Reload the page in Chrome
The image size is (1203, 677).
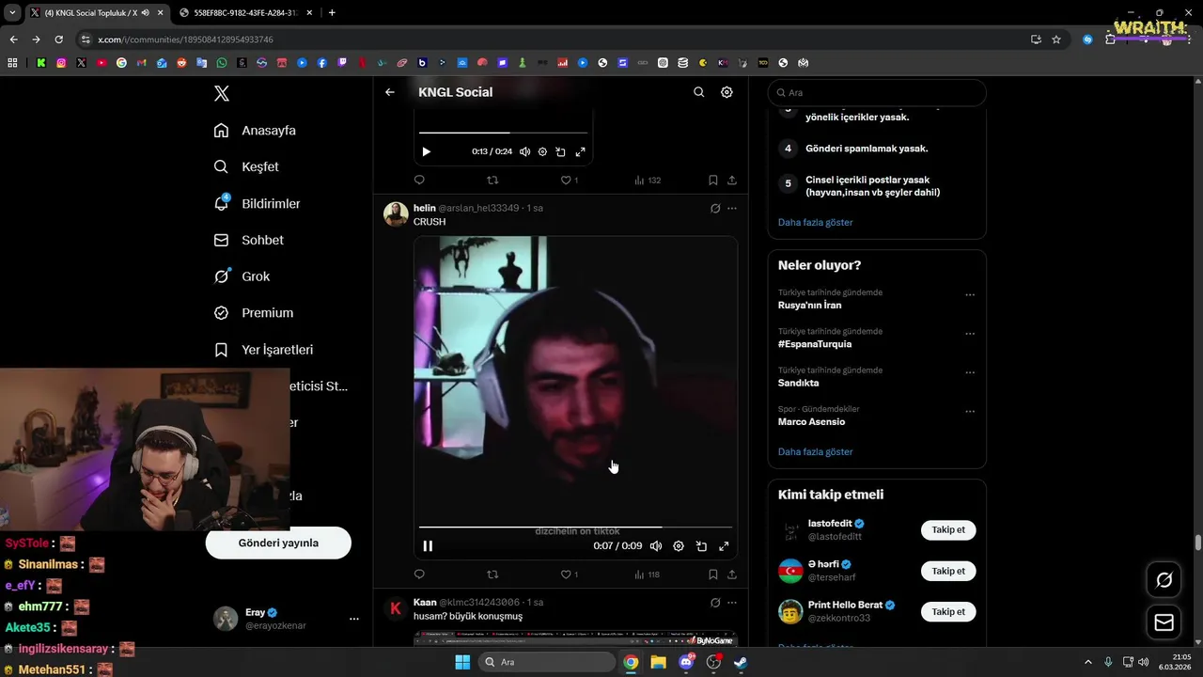pyautogui.click(x=58, y=39)
